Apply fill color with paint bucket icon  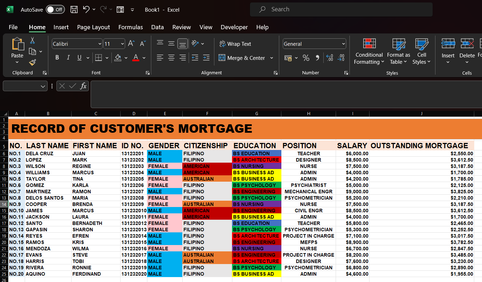118,58
